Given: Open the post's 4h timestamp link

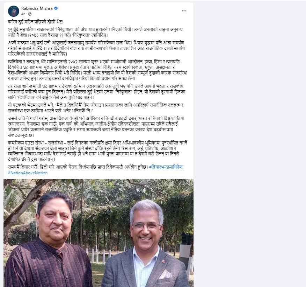Looking at the screenshot, I should point(23,14).
